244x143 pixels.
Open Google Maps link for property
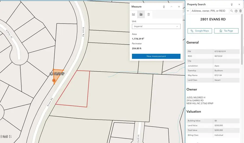tap(200, 31)
